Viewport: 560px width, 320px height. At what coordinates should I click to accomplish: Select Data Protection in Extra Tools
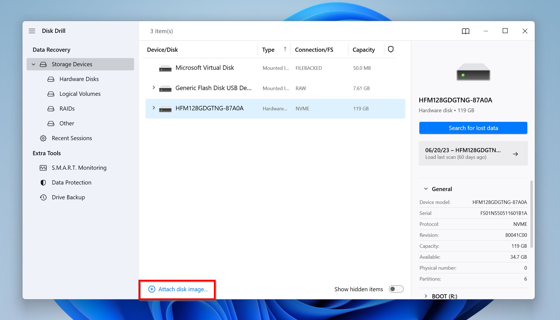pyautogui.click(x=72, y=182)
